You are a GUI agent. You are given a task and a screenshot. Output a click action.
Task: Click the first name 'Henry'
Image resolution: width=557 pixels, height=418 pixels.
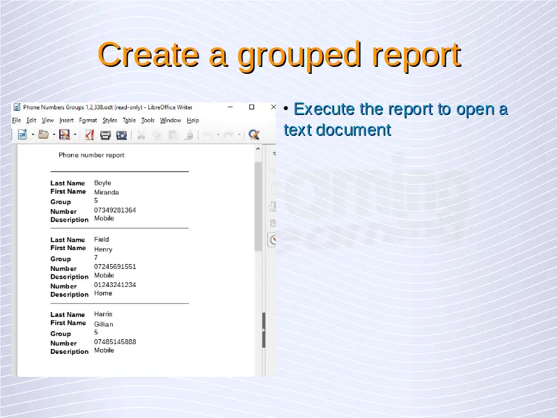coord(103,249)
